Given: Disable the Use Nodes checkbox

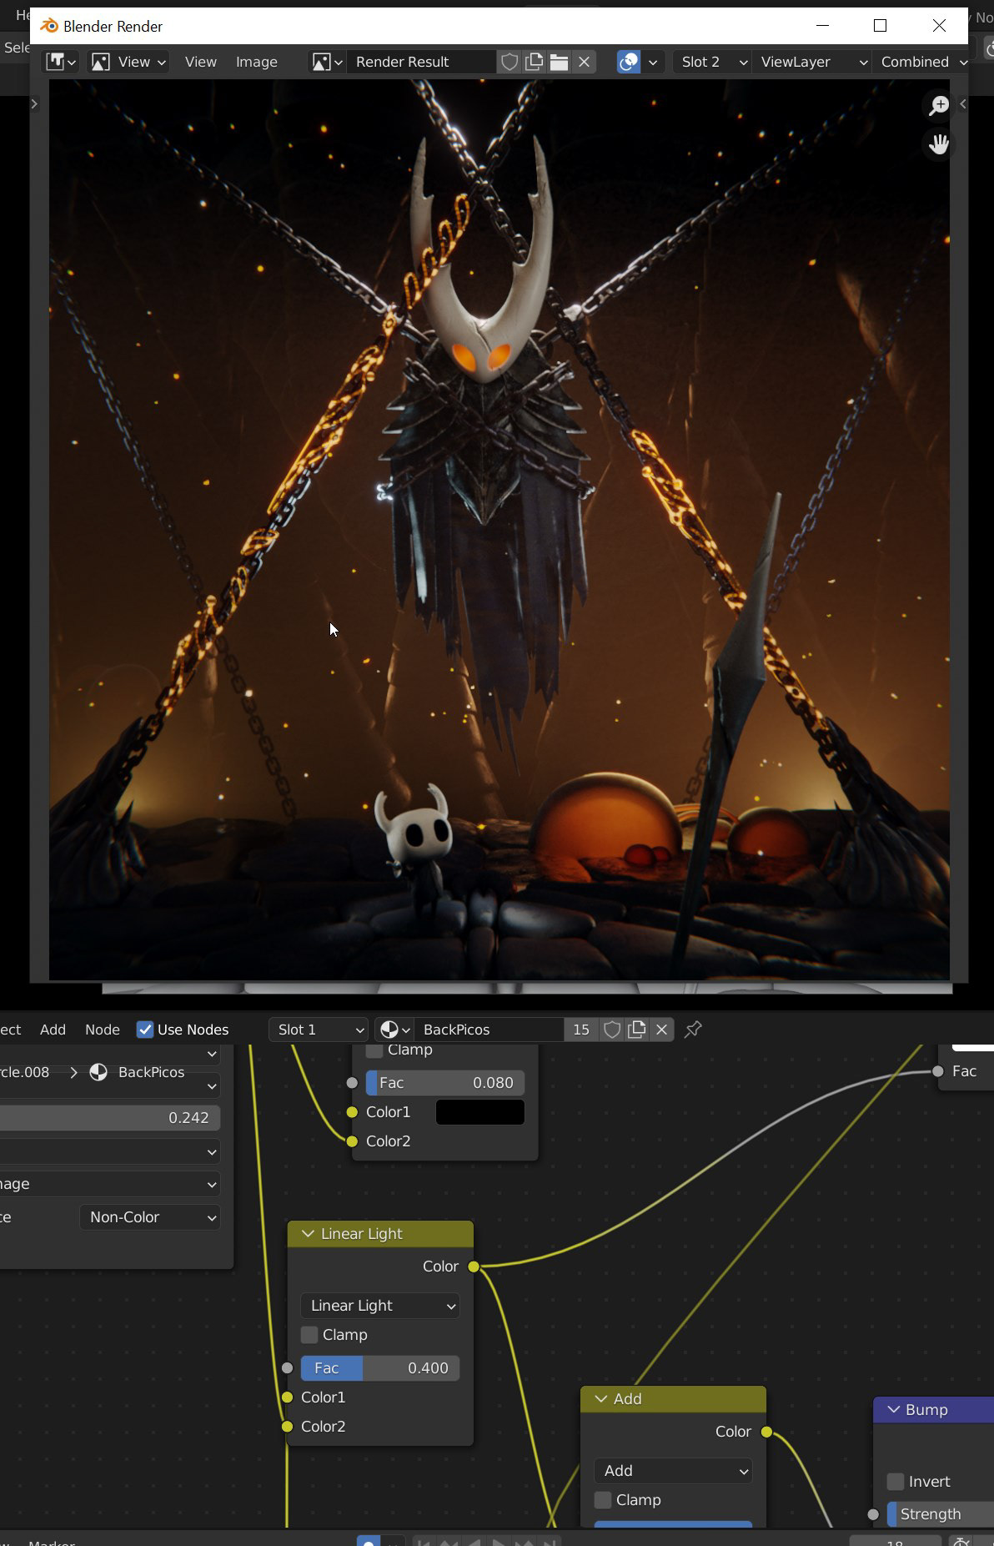Looking at the screenshot, I should coord(145,1030).
